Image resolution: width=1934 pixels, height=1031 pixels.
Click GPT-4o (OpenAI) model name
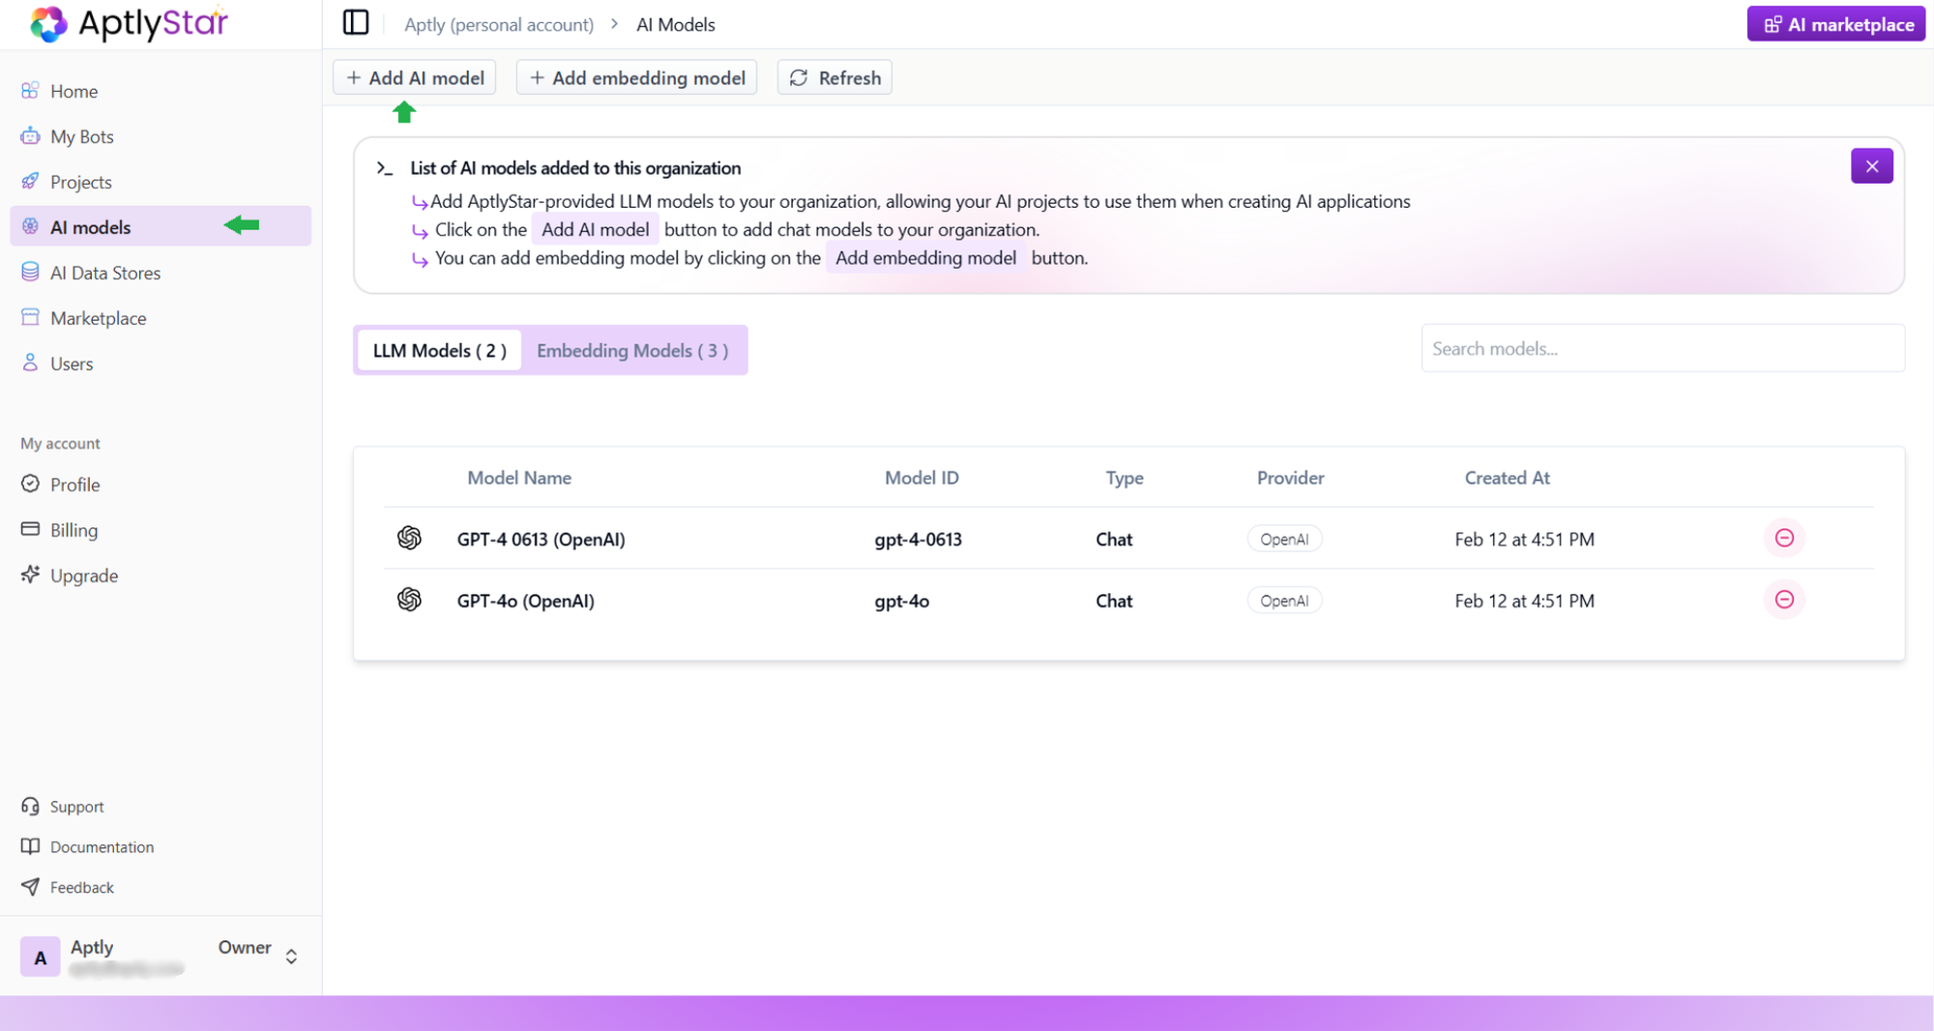click(x=525, y=602)
